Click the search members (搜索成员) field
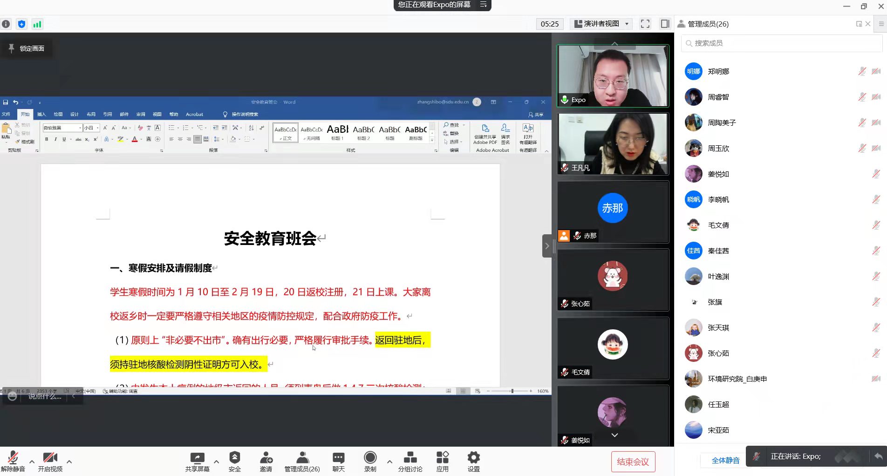This screenshot has width=887, height=476. tap(782, 43)
